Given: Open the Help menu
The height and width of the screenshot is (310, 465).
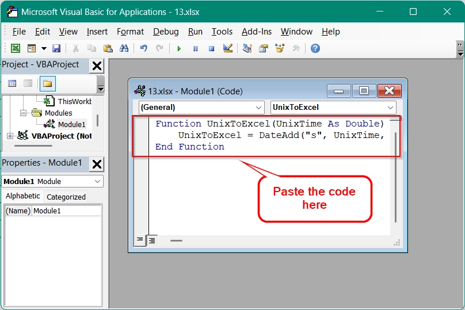Looking at the screenshot, I should click(331, 32).
